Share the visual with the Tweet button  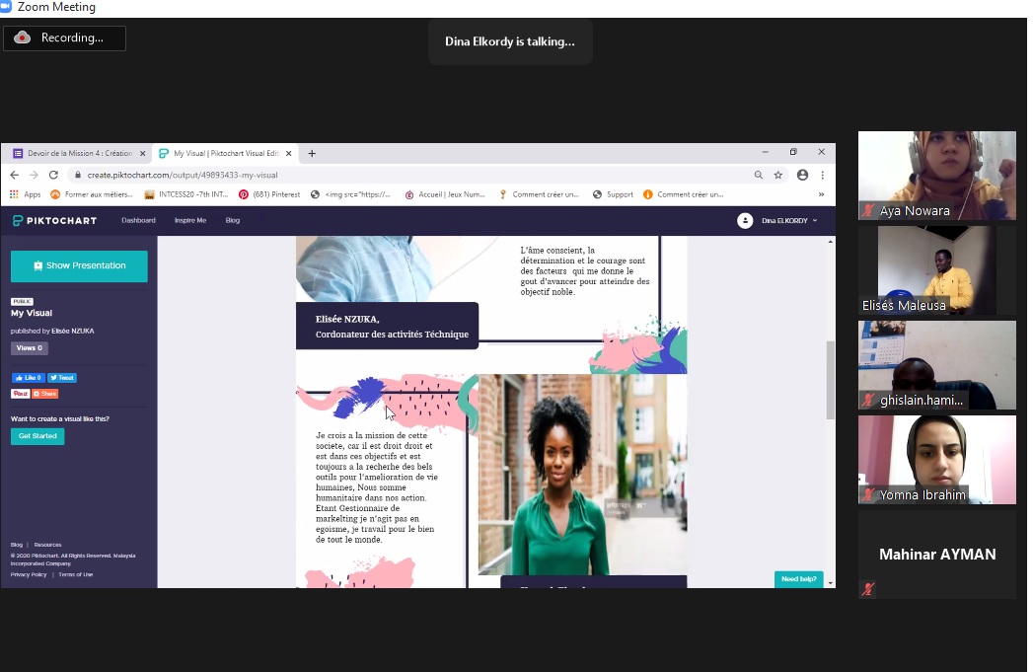(62, 378)
